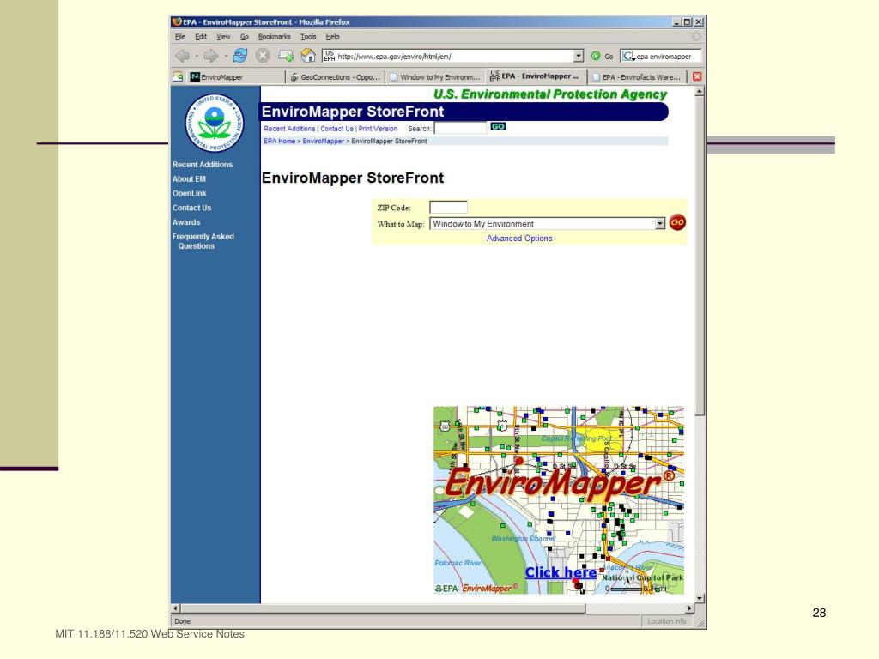Close the current tab with the red X
The image size is (879, 659).
697,76
